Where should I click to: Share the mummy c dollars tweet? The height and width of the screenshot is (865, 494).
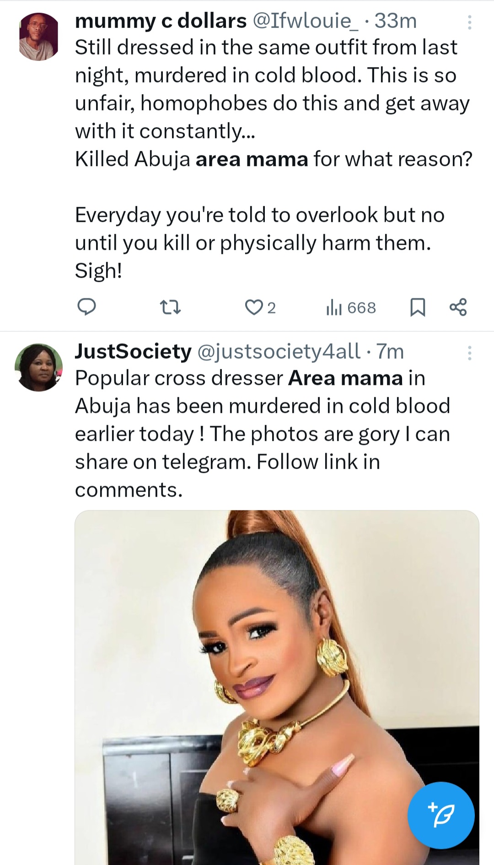pyautogui.click(x=458, y=307)
